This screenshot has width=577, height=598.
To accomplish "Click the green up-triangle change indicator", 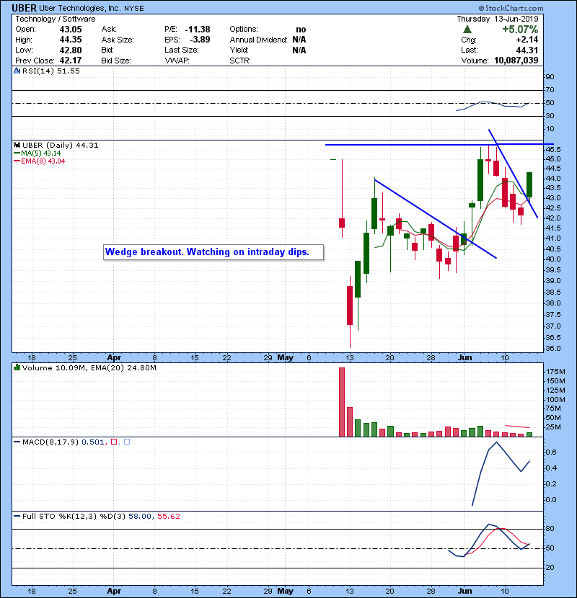I will point(467,30).
